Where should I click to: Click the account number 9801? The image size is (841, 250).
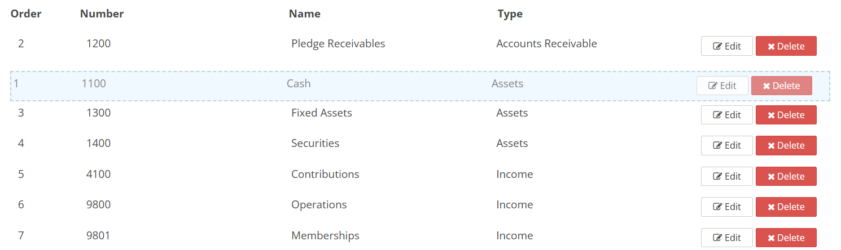[99, 235]
